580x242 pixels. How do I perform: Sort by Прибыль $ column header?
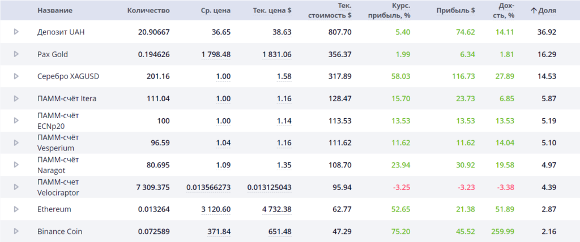[x=455, y=10]
